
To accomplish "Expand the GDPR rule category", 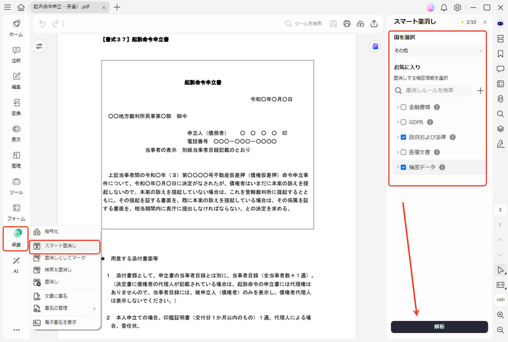I will (398, 122).
